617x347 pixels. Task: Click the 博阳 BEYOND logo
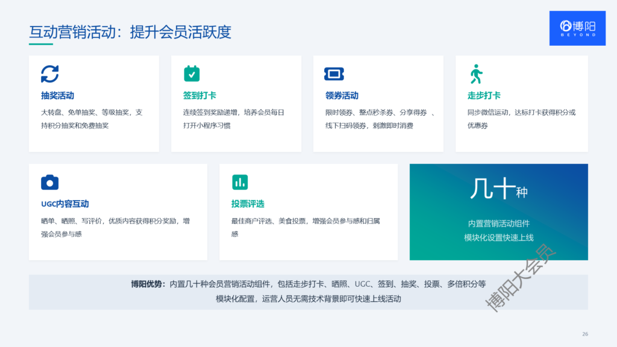(x=577, y=28)
